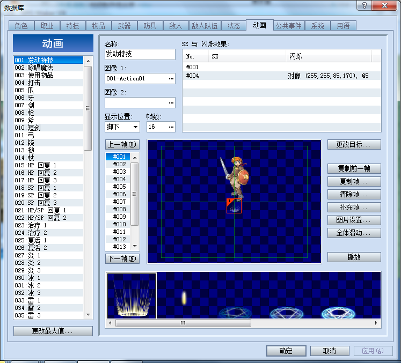Confirm with the 确定 button
The width and height of the screenshot is (401, 363).
point(286,351)
